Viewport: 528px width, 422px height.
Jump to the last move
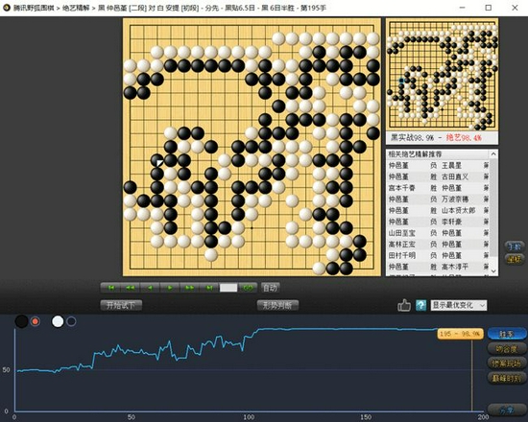click(209, 288)
